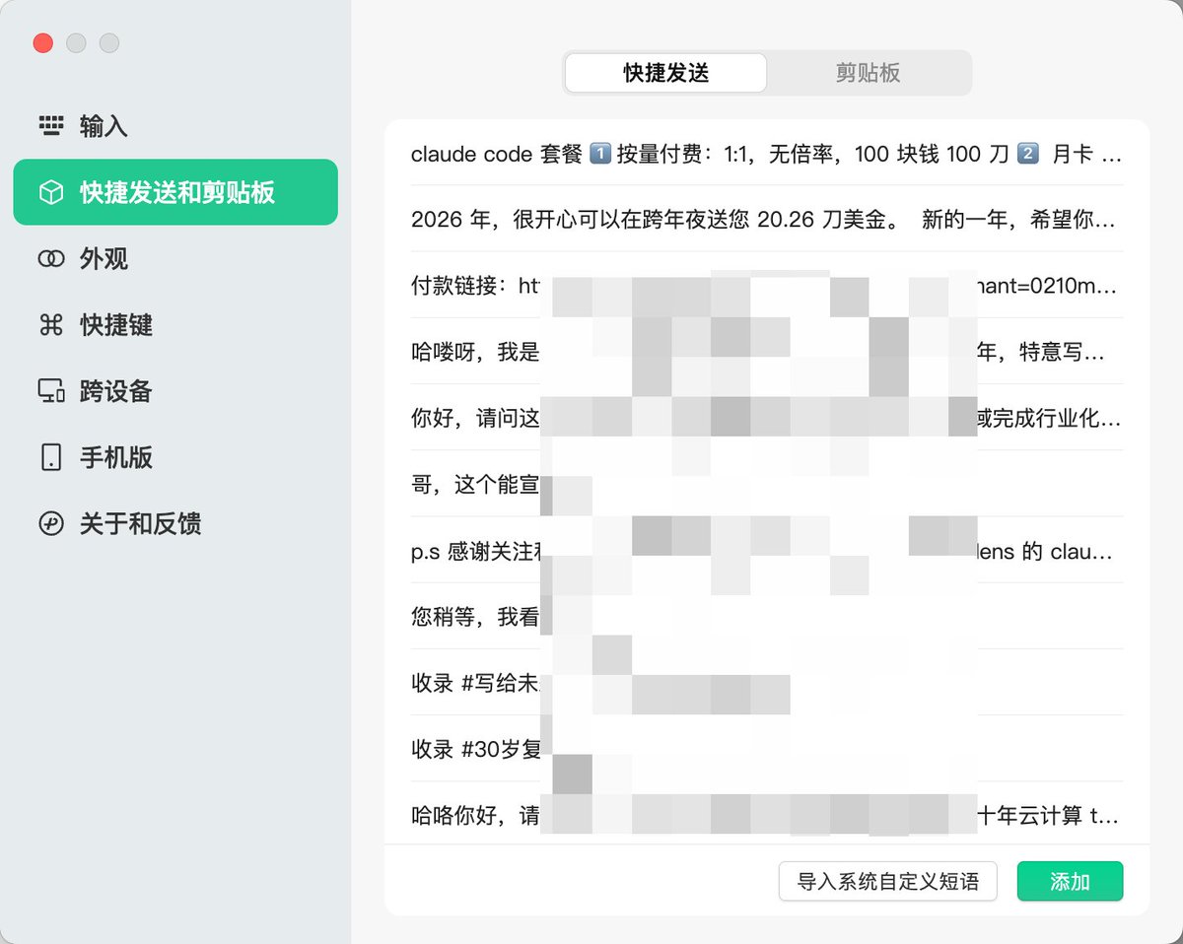Open the 输入 settings section

pos(175,126)
